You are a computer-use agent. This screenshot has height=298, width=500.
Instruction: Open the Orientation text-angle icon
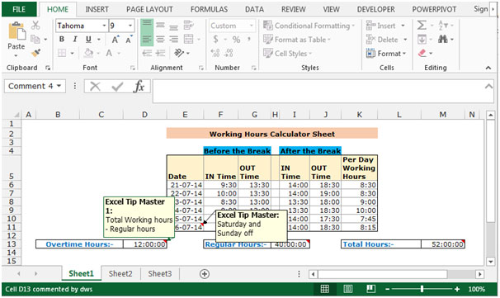[179, 53]
